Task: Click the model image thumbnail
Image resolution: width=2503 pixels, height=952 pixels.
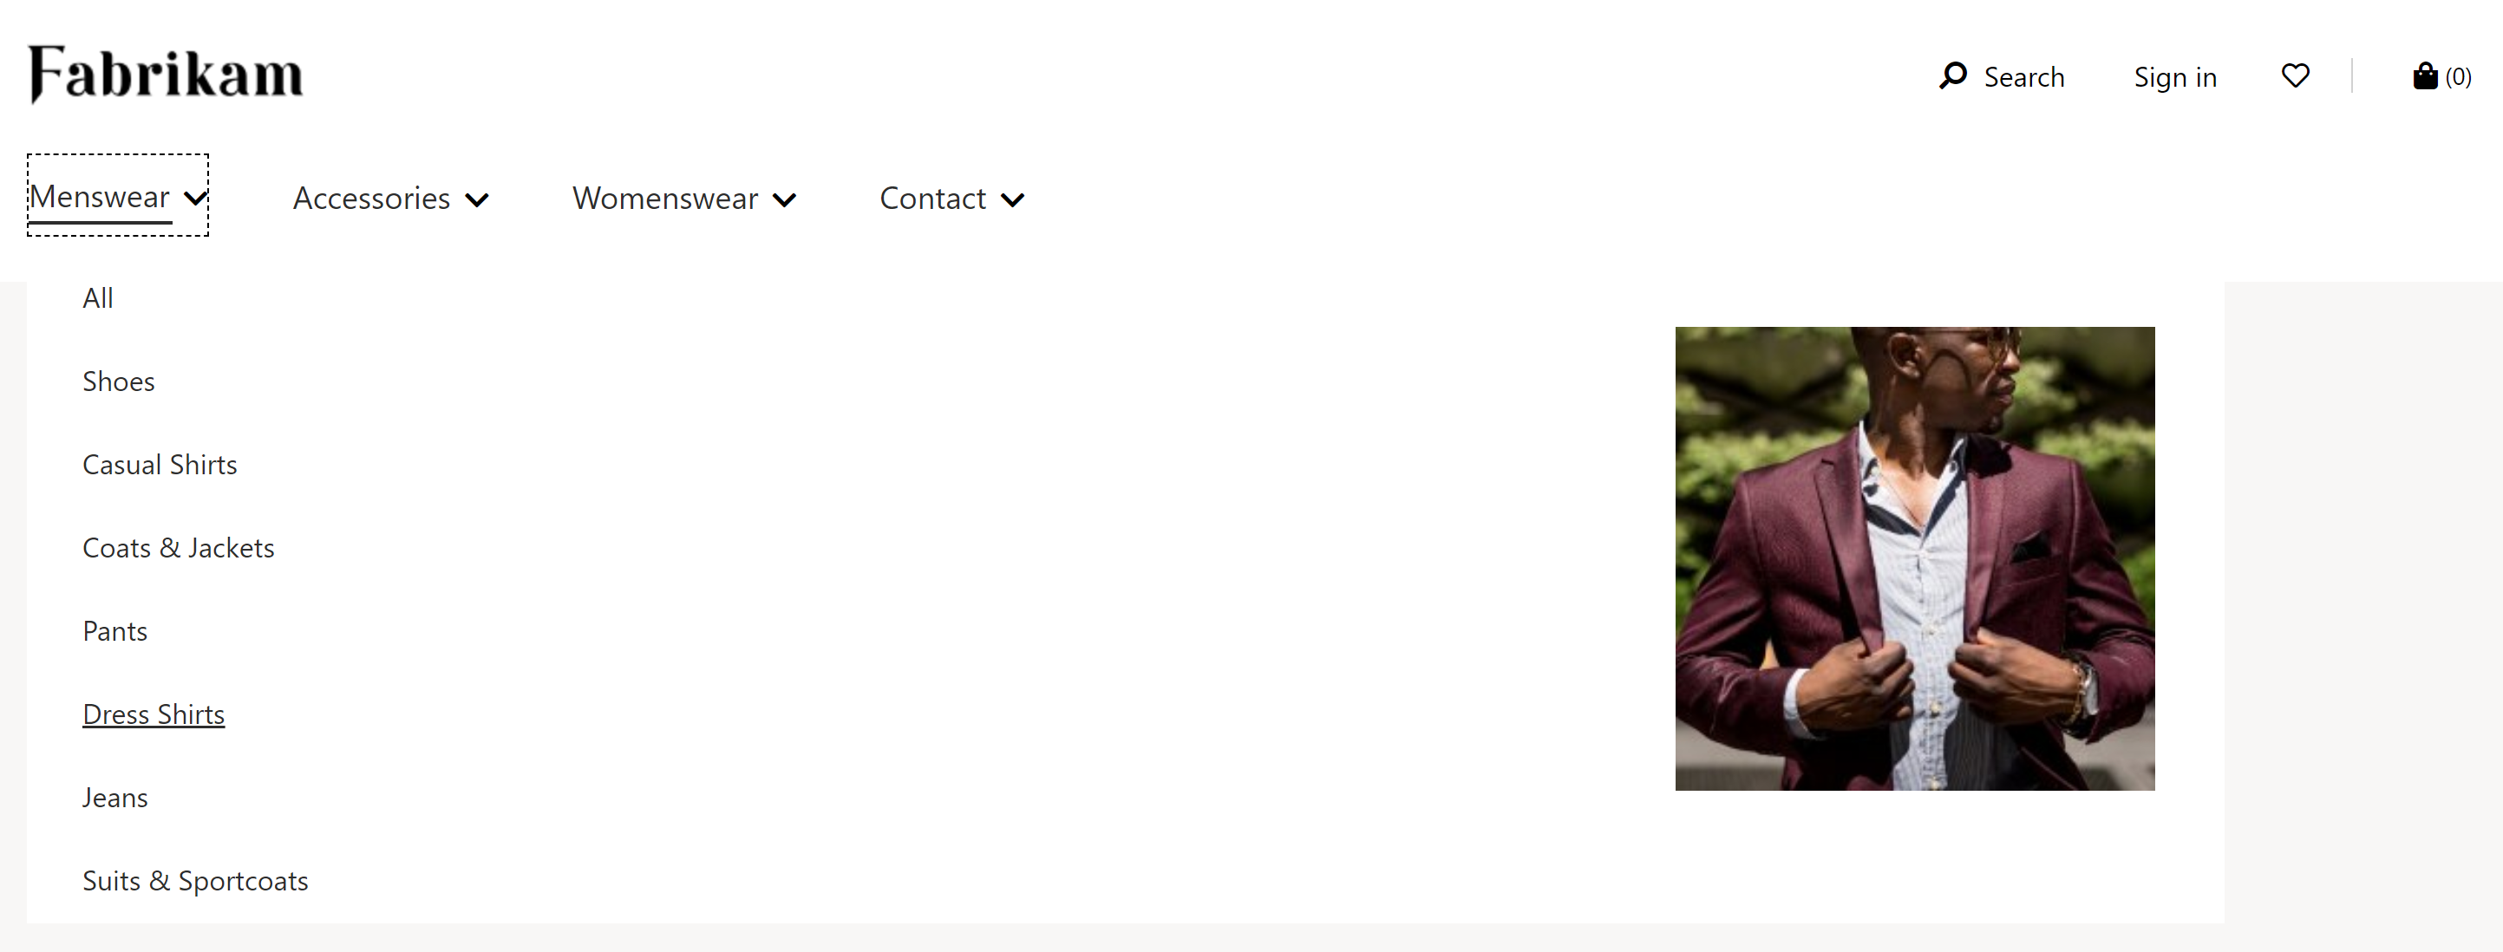Action: coord(1916,558)
